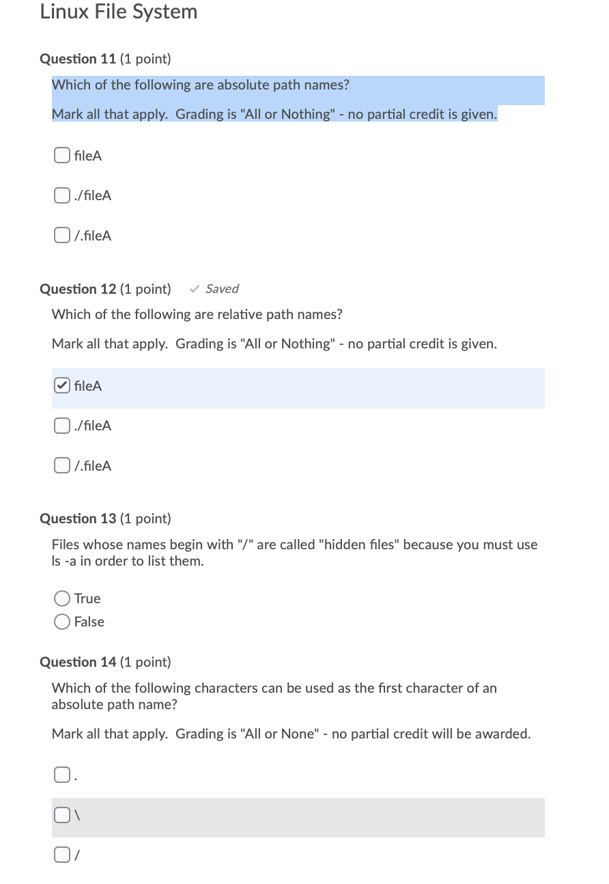
Task: Click the Question 13 statement about hidden files
Action: tap(294, 552)
